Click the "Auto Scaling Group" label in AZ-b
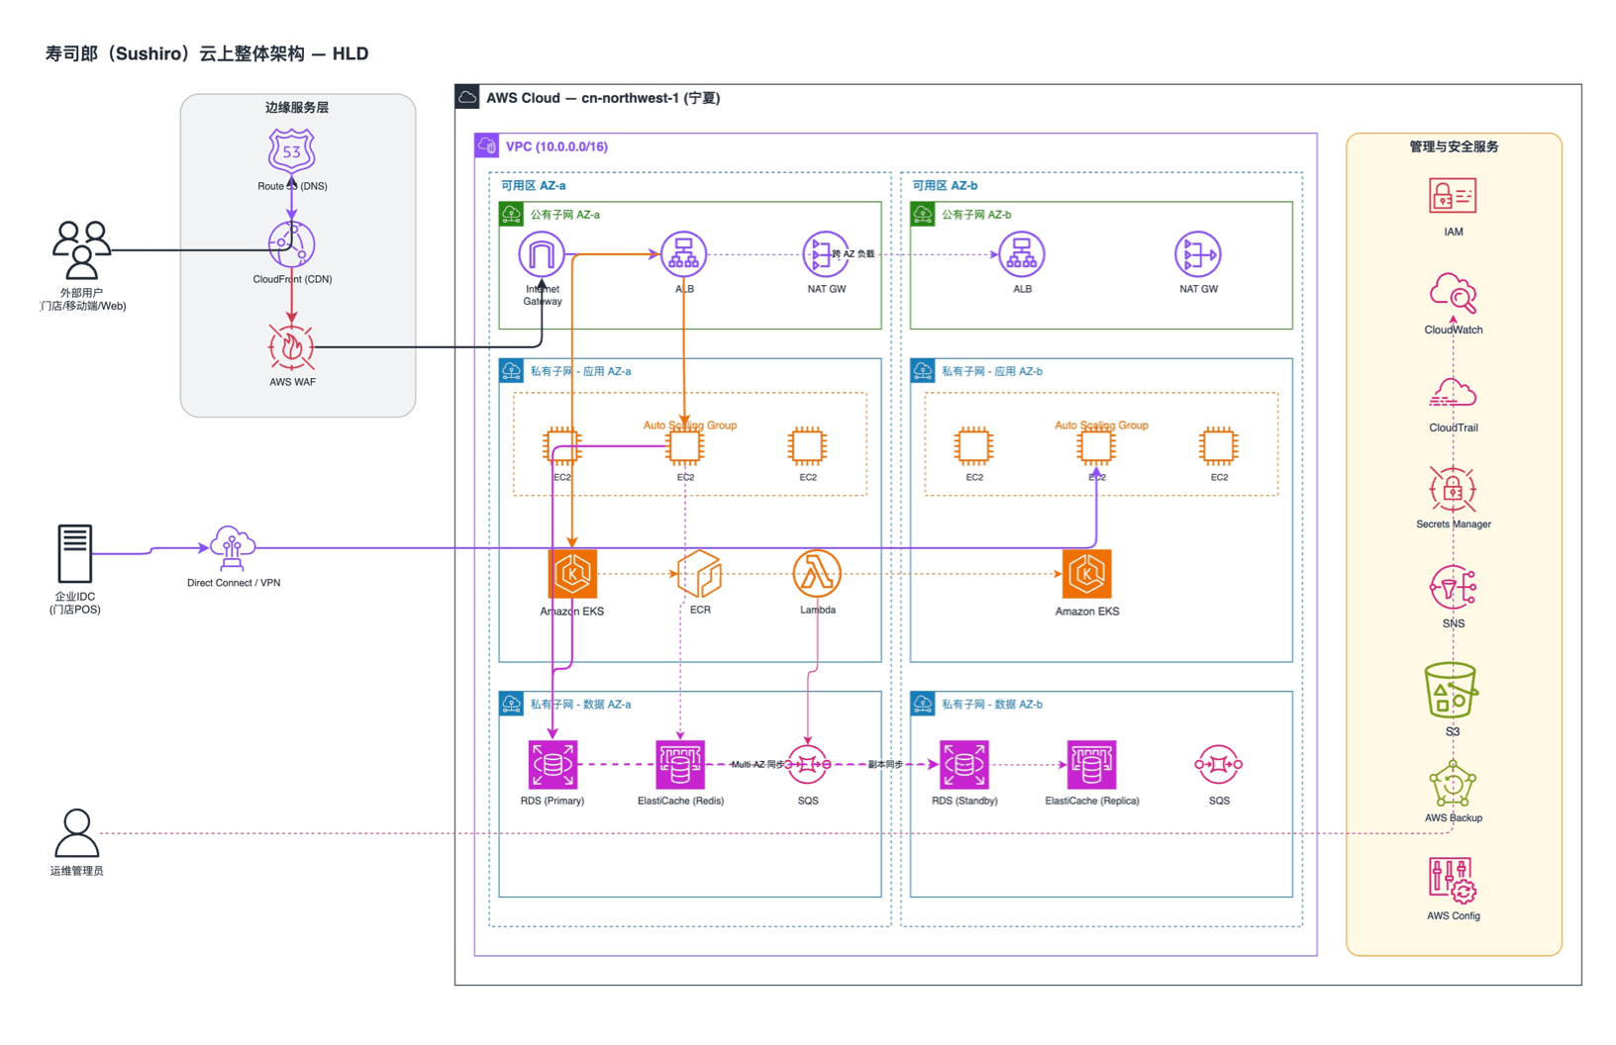This screenshot has width=1616, height=1045. point(1101,426)
